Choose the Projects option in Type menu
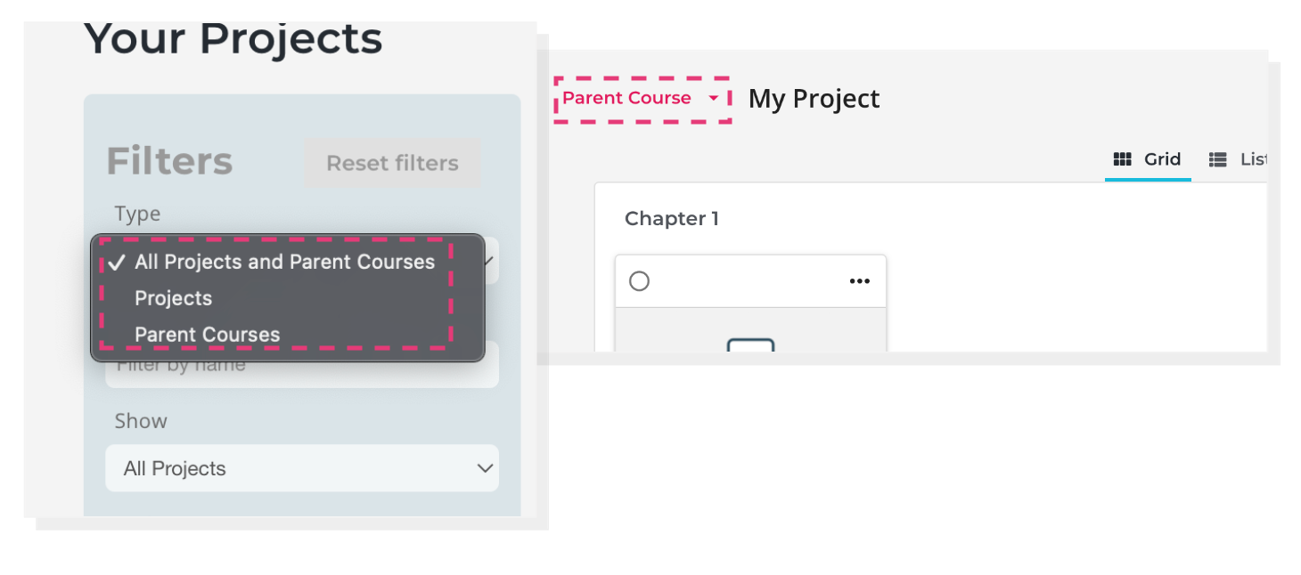The width and height of the screenshot is (1301, 575). (x=174, y=298)
